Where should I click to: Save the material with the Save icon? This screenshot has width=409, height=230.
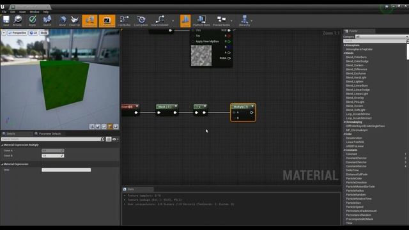(x=6, y=20)
